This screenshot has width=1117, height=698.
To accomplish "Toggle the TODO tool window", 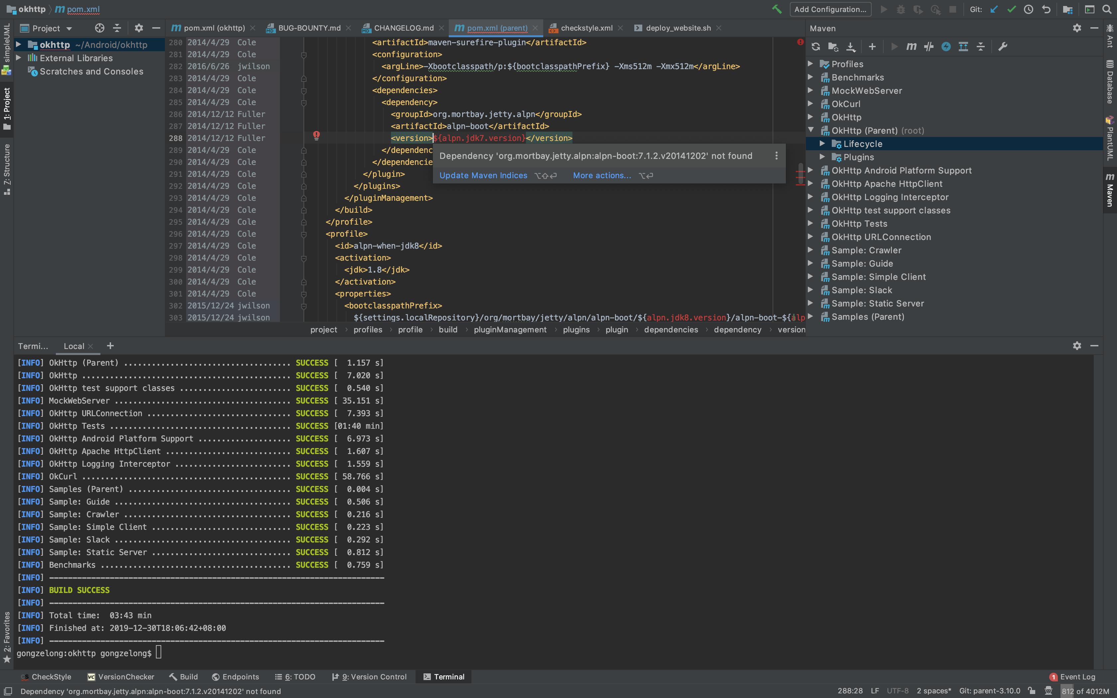I will point(295,676).
